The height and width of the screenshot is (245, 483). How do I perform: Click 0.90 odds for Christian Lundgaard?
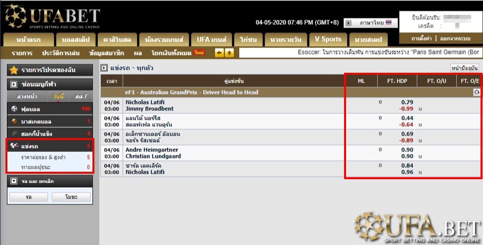tap(407, 156)
